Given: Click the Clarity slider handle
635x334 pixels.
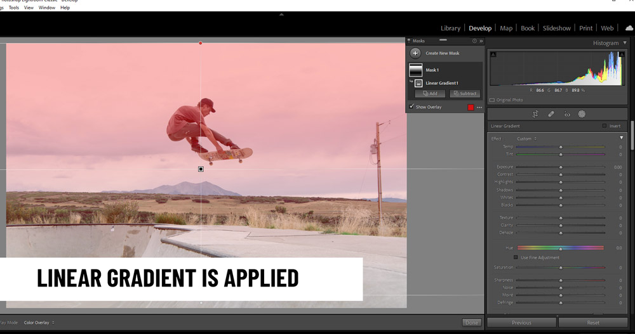Looking at the screenshot, I should (x=561, y=225).
